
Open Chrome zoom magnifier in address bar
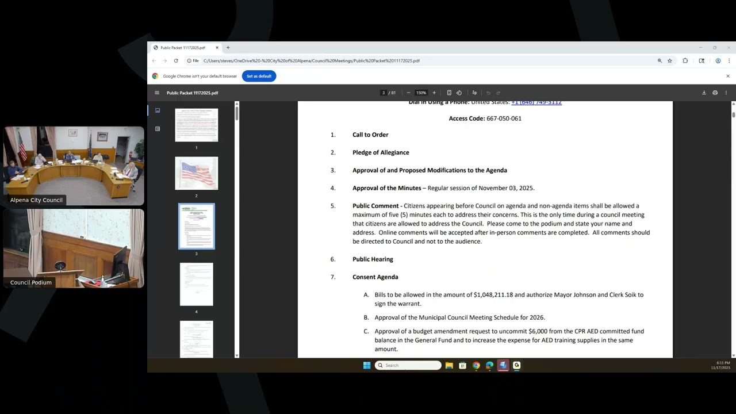pyautogui.click(x=660, y=60)
